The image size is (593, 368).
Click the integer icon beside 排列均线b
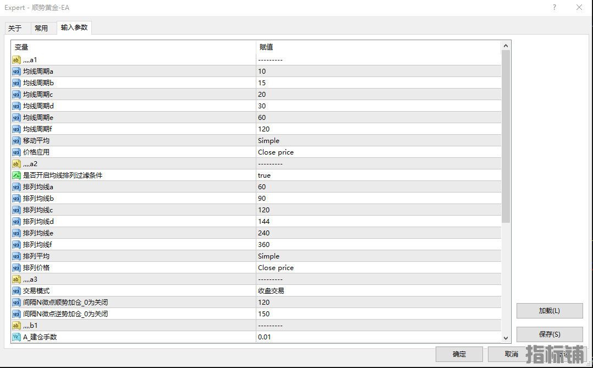(17, 199)
